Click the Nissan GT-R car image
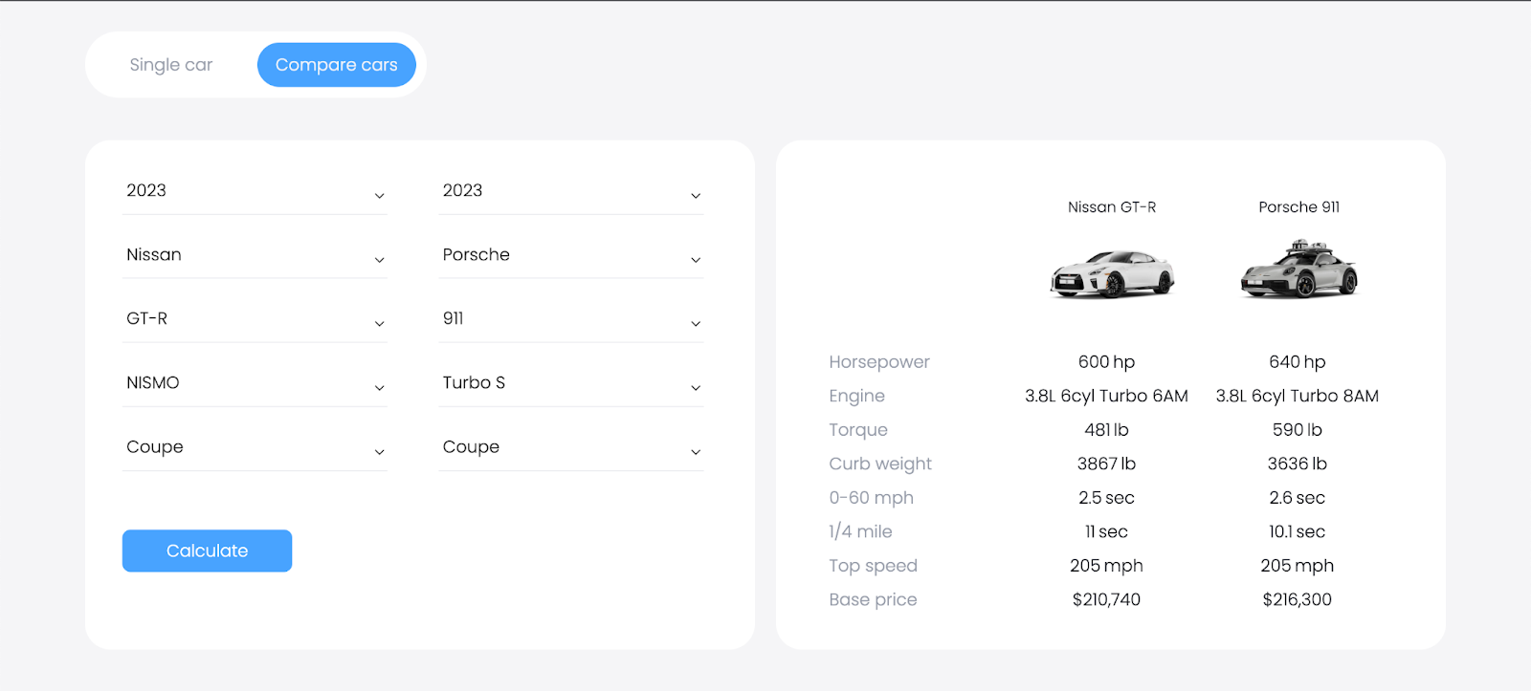The image size is (1531, 691). click(1111, 274)
